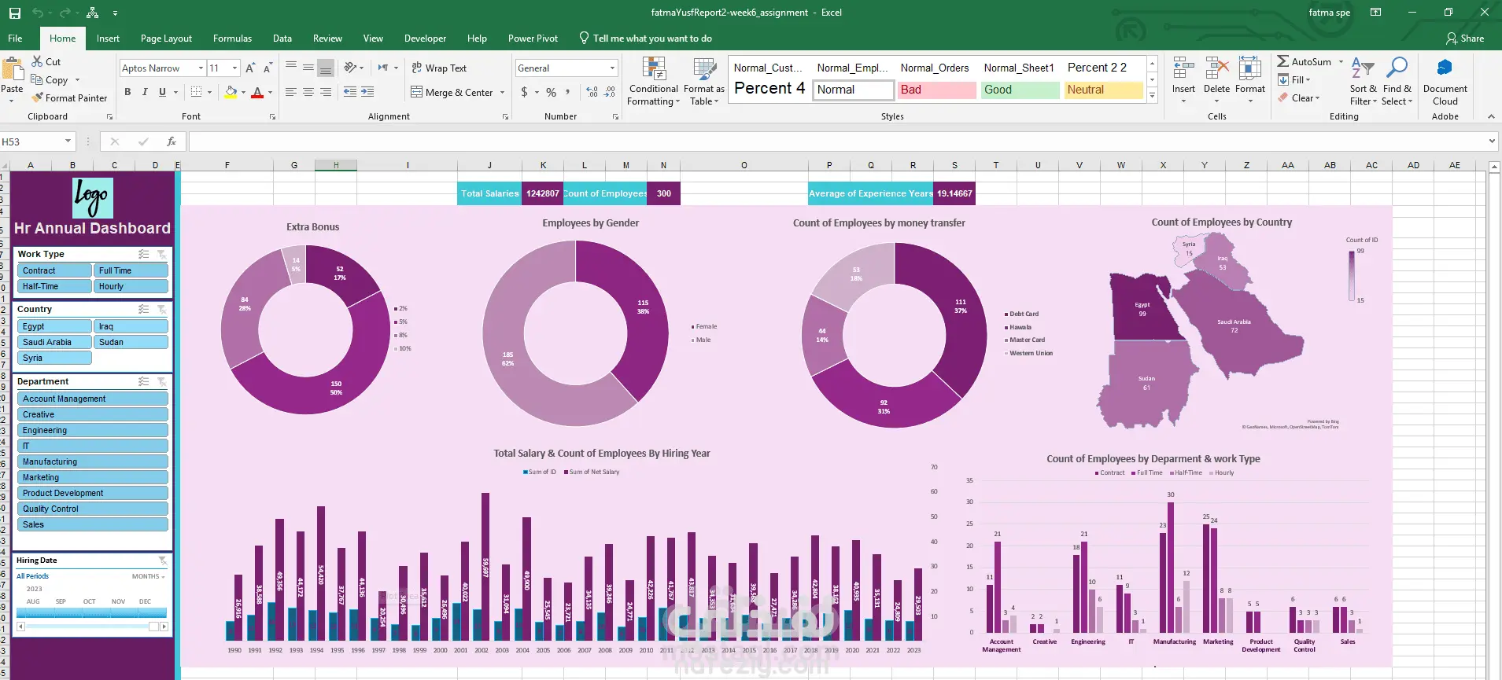Open the MONTHS timeline level dropdown
Viewport: 1502px width, 680px height.
[x=149, y=576]
